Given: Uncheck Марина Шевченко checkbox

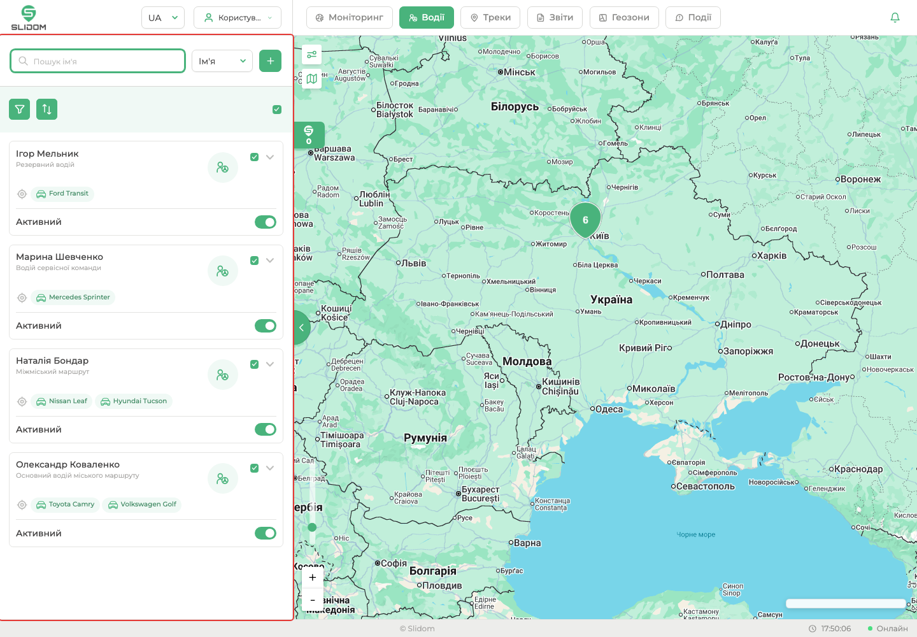Looking at the screenshot, I should (x=254, y=261).
